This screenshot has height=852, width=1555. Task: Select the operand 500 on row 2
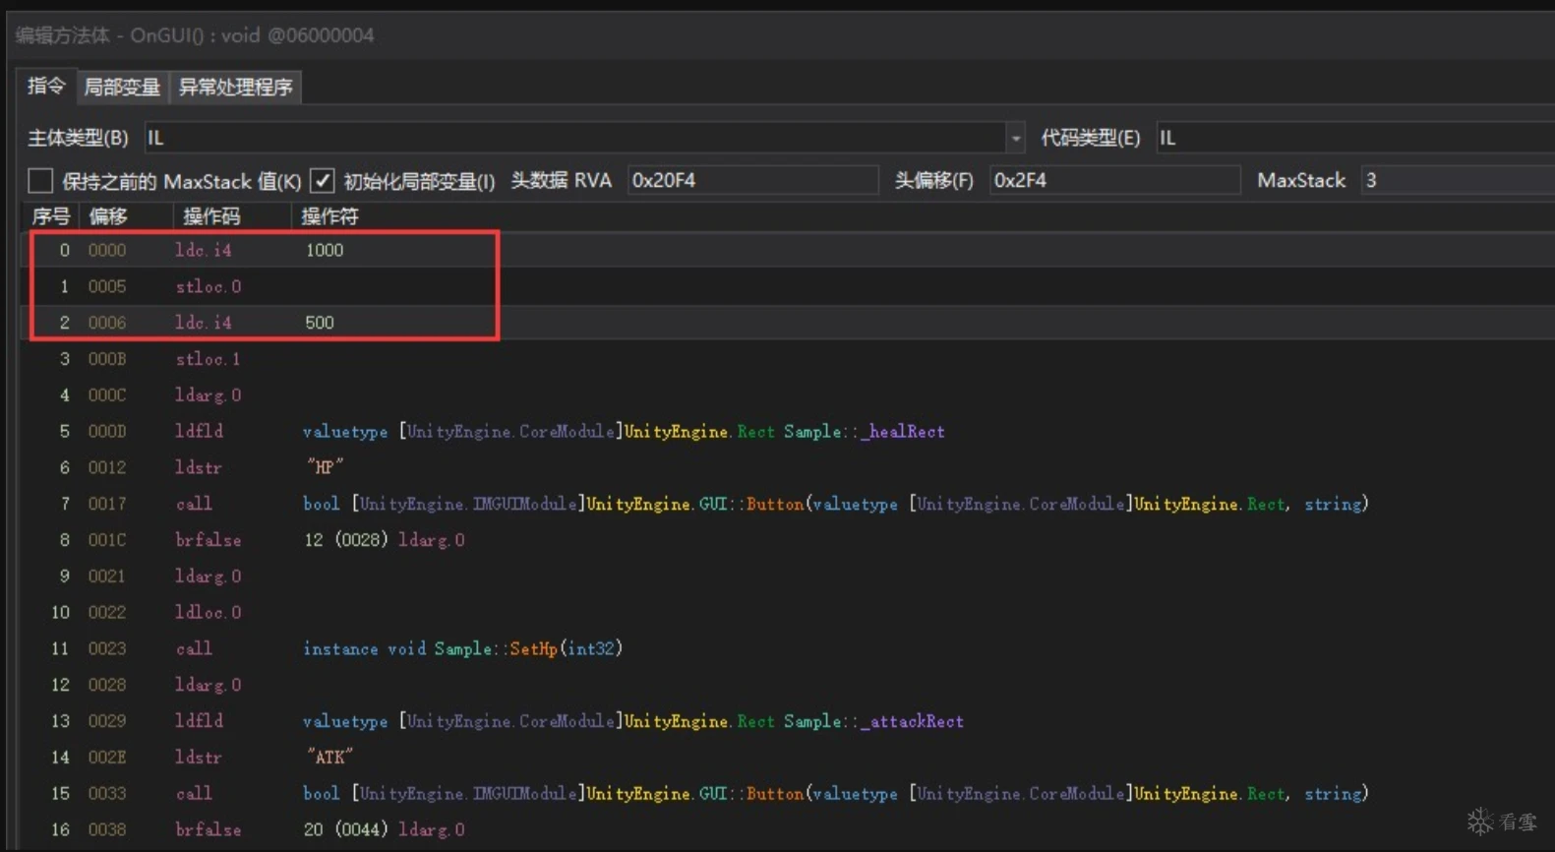(x=320, y=323)
